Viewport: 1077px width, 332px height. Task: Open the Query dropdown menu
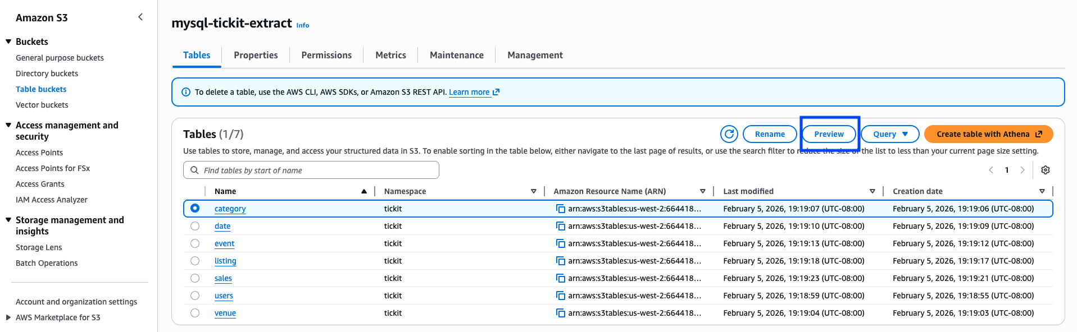(x=890, y=134)
